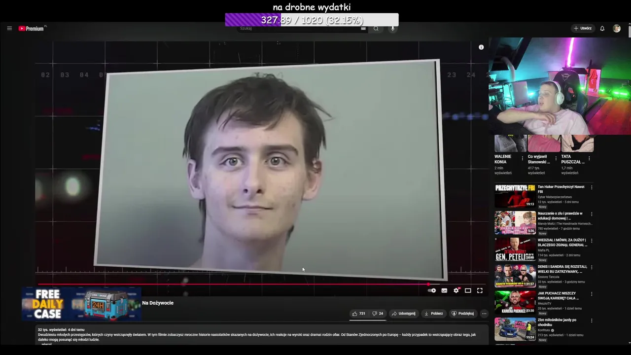Toggle autoplay switch in player

[432, 291]
